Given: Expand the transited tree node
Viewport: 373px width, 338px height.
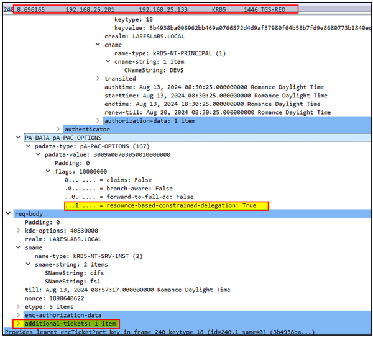Looking at the screenshot, I should point(98,79).
